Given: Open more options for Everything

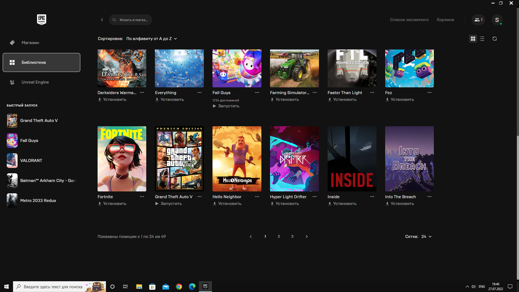Looking at the screenshot, I should click(199, 92).
